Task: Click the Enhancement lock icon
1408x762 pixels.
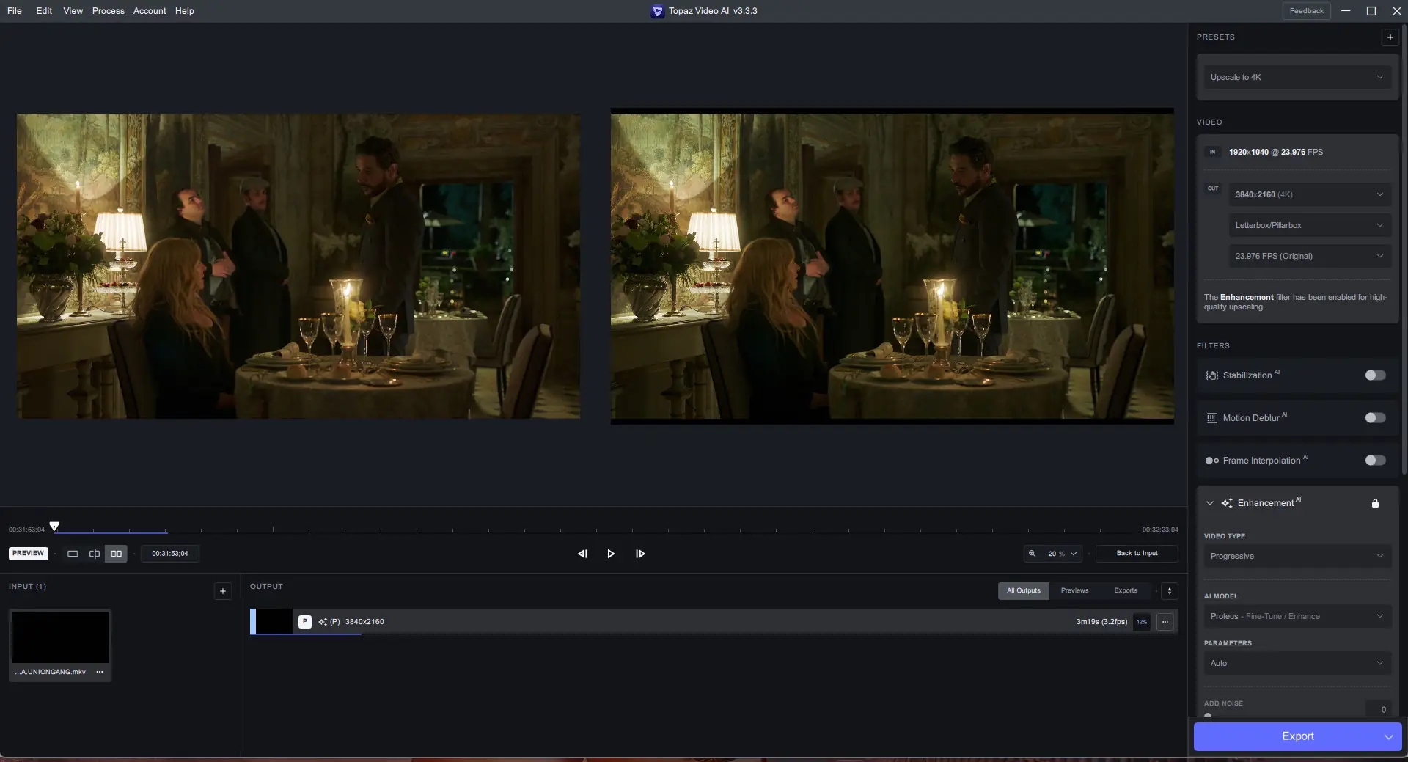Action: tap(1375, 503)
